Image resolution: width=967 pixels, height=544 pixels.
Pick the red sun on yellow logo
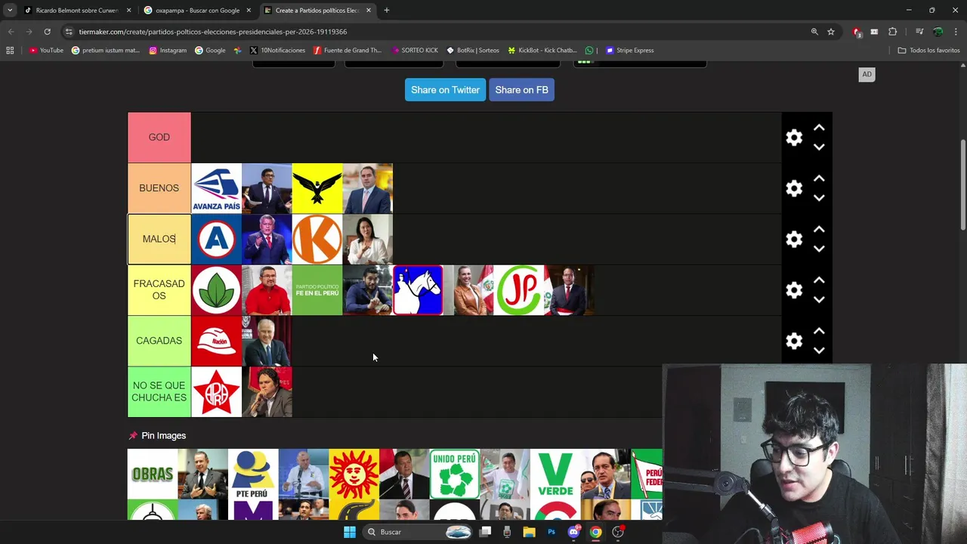(x=354, y=474)
